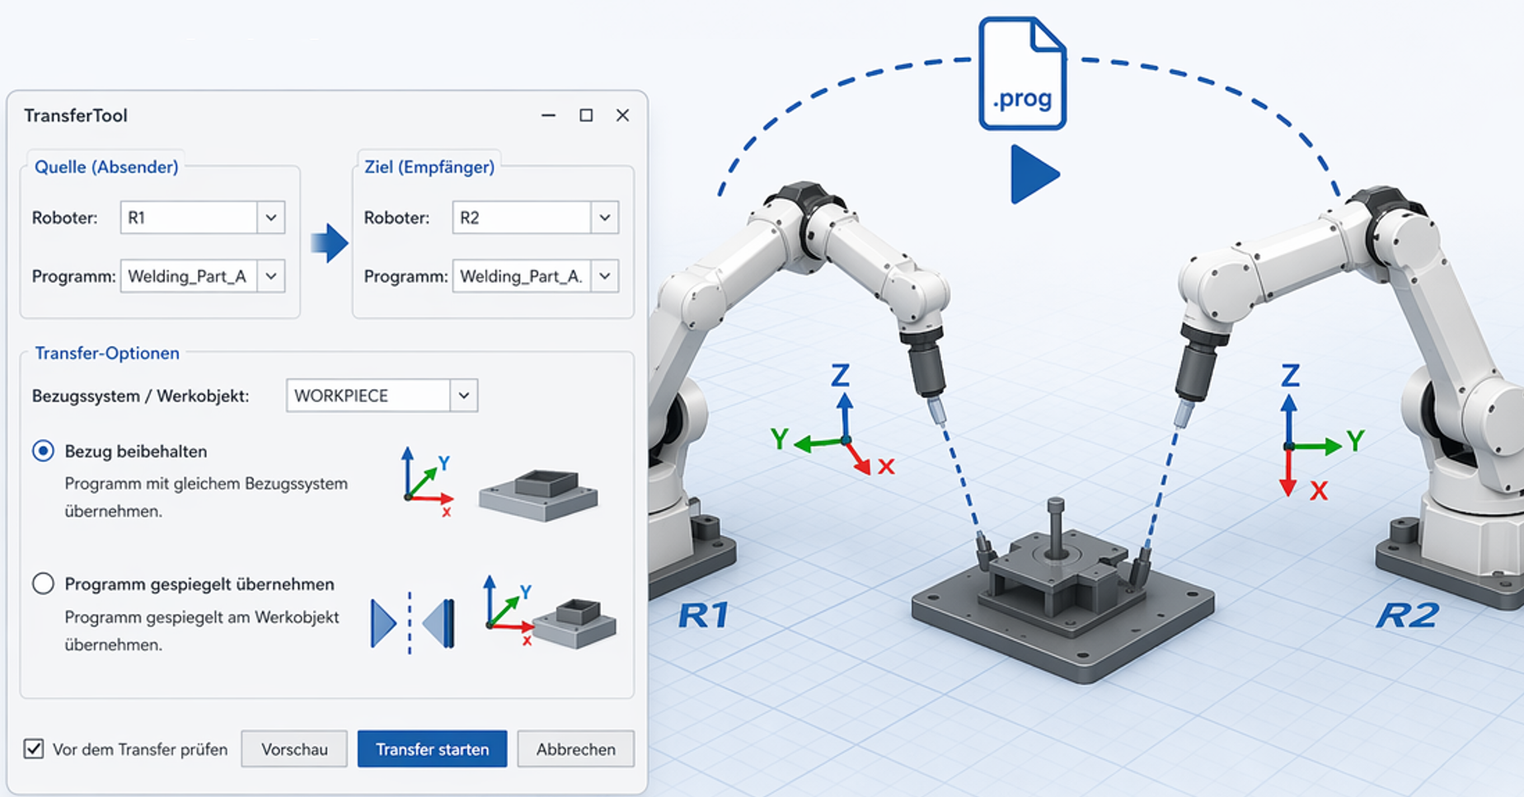
Task: Click the workpiece with axes icon for mirrored option
Action: [x=550, y=612]
